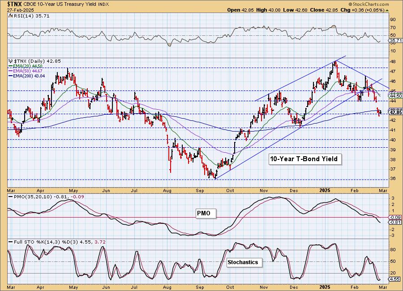Click the "PMO(35,20,10) -0.81, -0.09" label
The width and height of the screenshot is (403, 291).
click(49, 197)
